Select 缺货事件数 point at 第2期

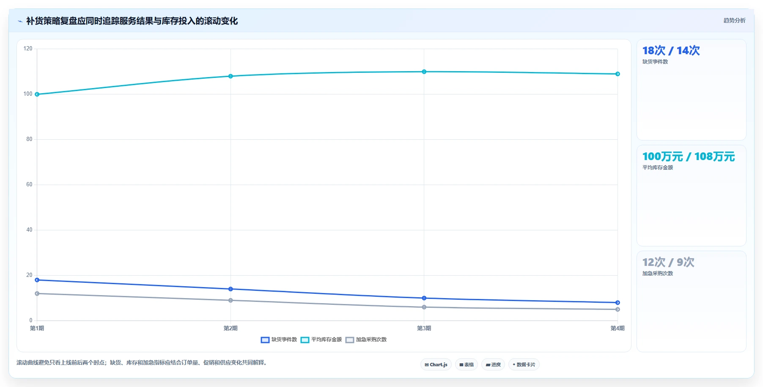(231, 289)
